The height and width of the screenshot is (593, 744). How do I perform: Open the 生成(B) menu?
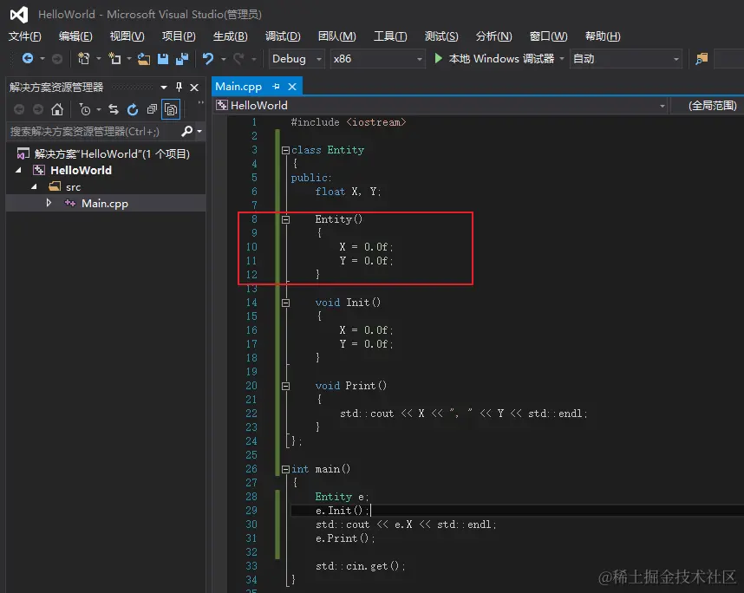click(230, 36)
